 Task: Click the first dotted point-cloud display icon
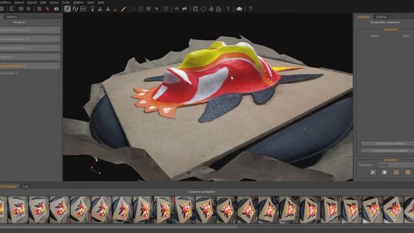[133, 8]
